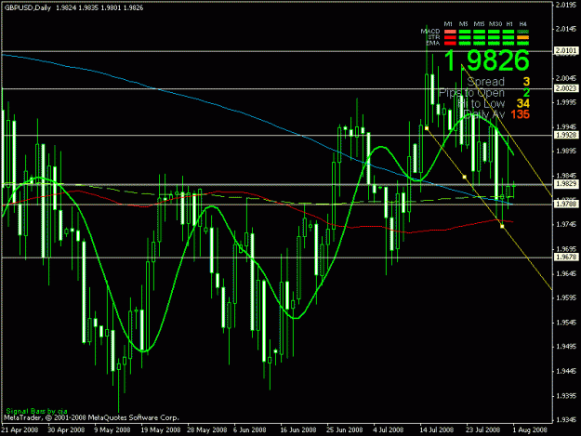Click the GBPUSD,Daily chart title
This screenshot has height=436, width=581.
(27, 7)
